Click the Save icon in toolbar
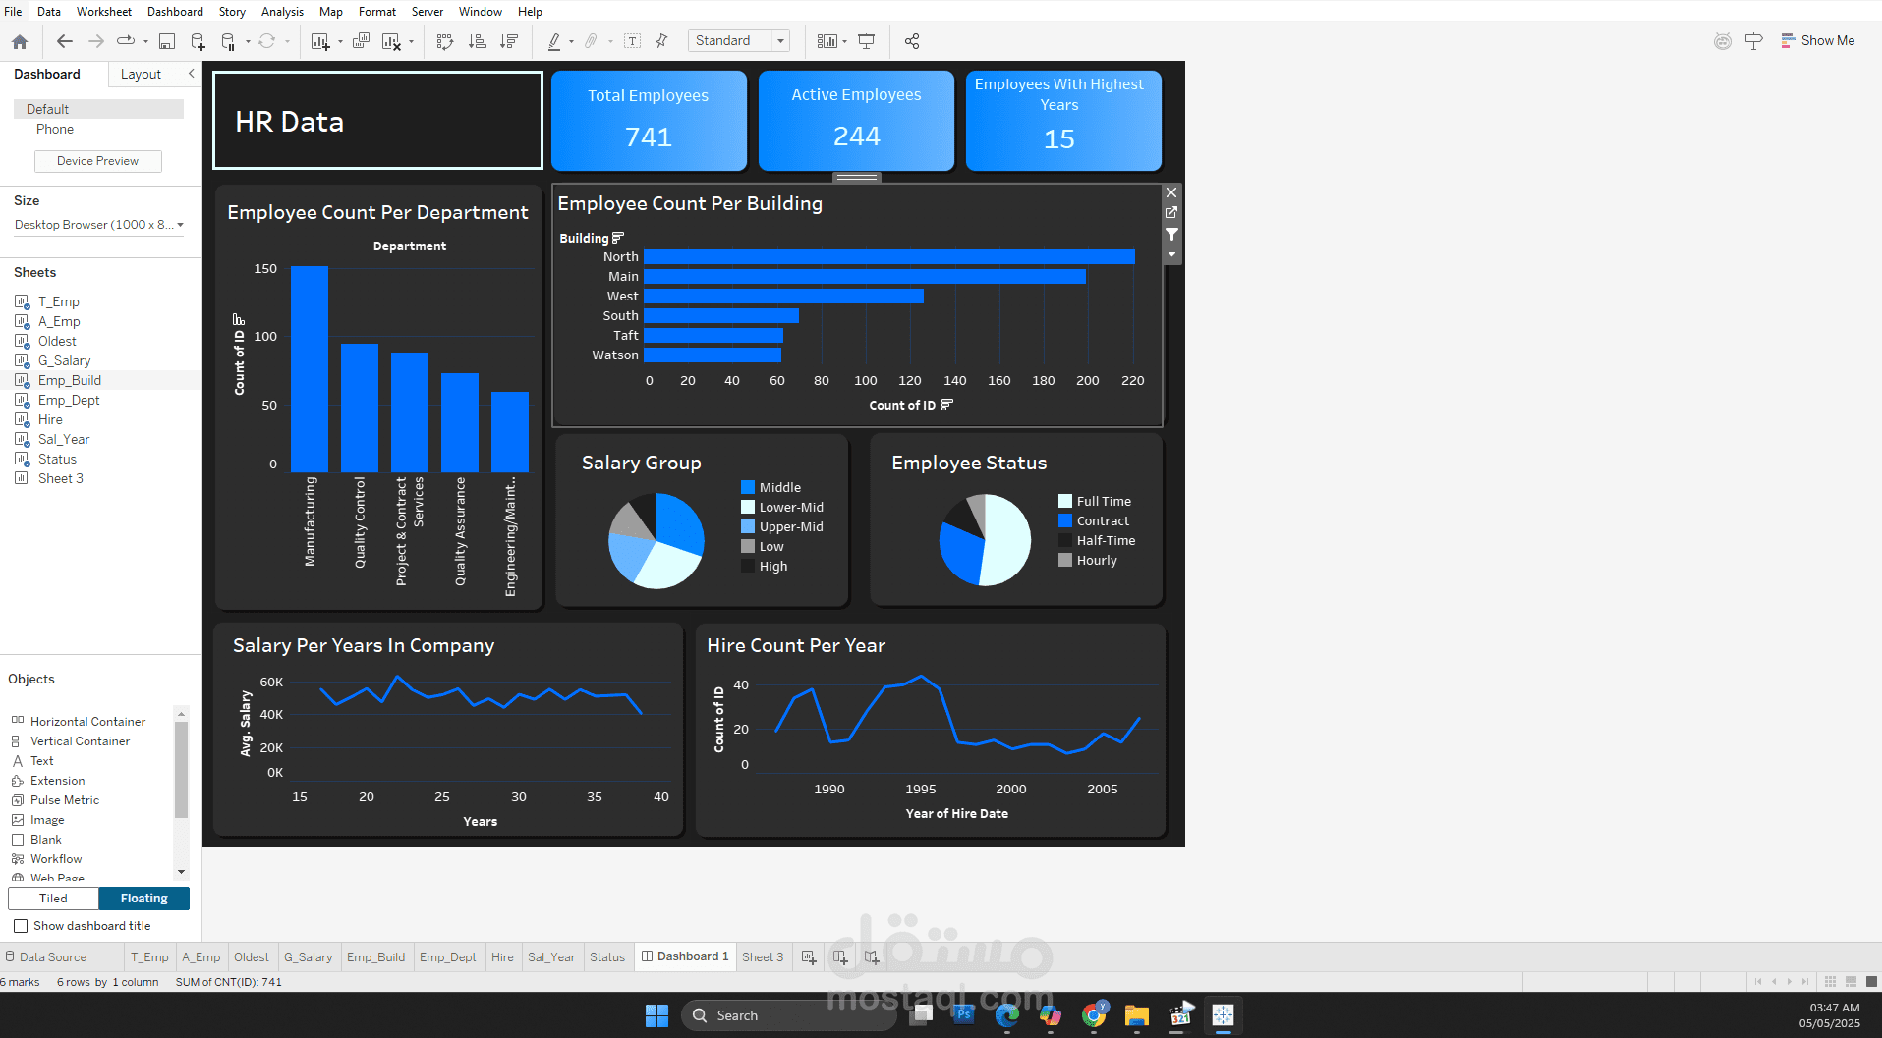 pos(167,41)
